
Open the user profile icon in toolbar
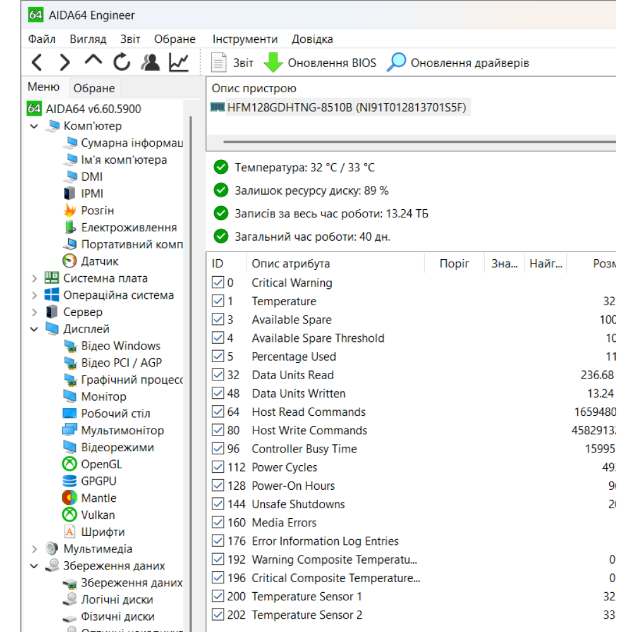coord(150,62)
